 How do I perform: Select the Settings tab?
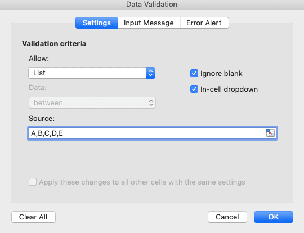(x=97, y=23)
